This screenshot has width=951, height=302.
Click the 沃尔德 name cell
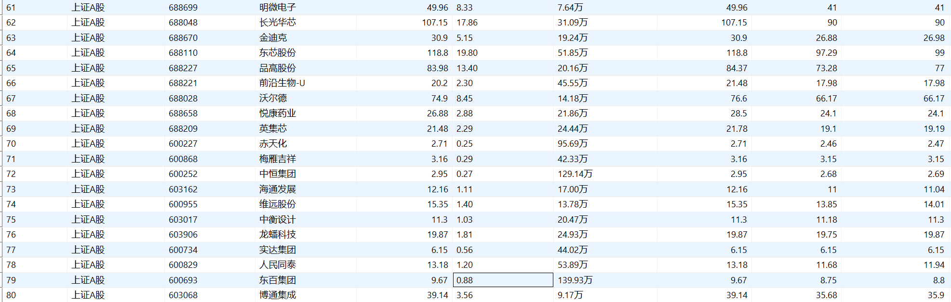(x=273, y=98)
